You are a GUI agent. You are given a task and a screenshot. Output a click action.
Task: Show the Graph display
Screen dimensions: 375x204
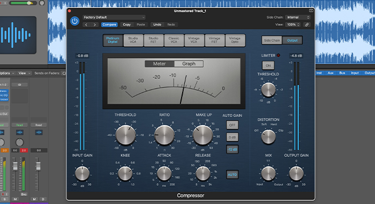(189, 64)
